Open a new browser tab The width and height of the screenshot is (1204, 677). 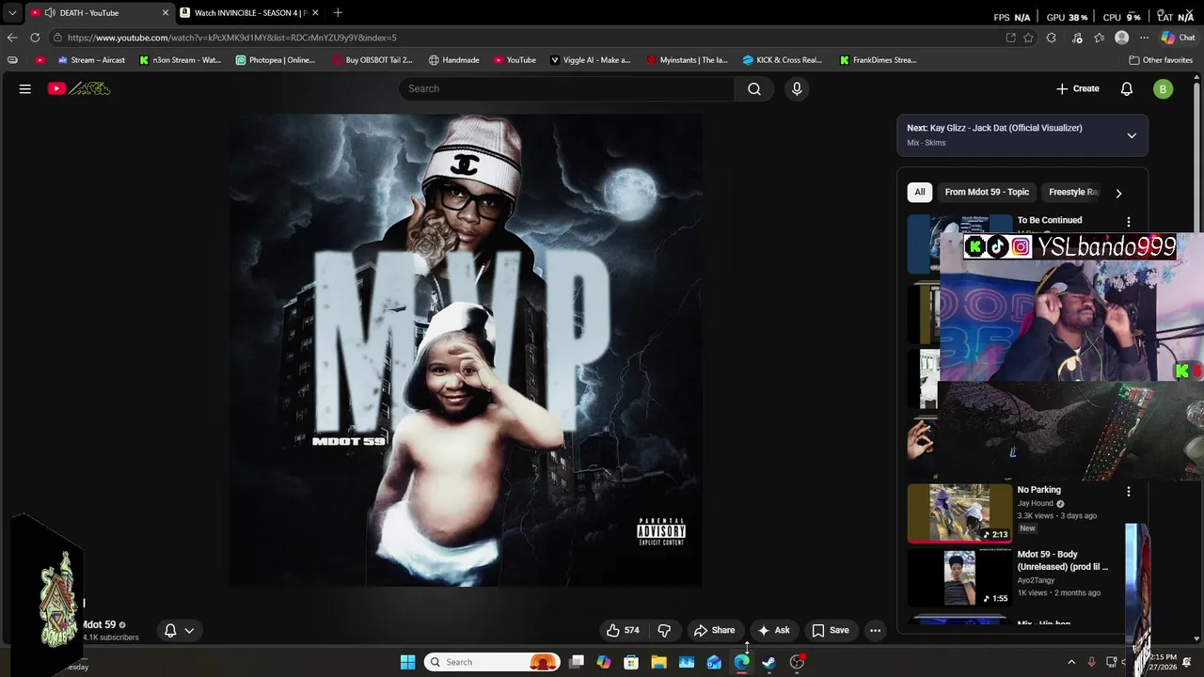click(338, 12)
